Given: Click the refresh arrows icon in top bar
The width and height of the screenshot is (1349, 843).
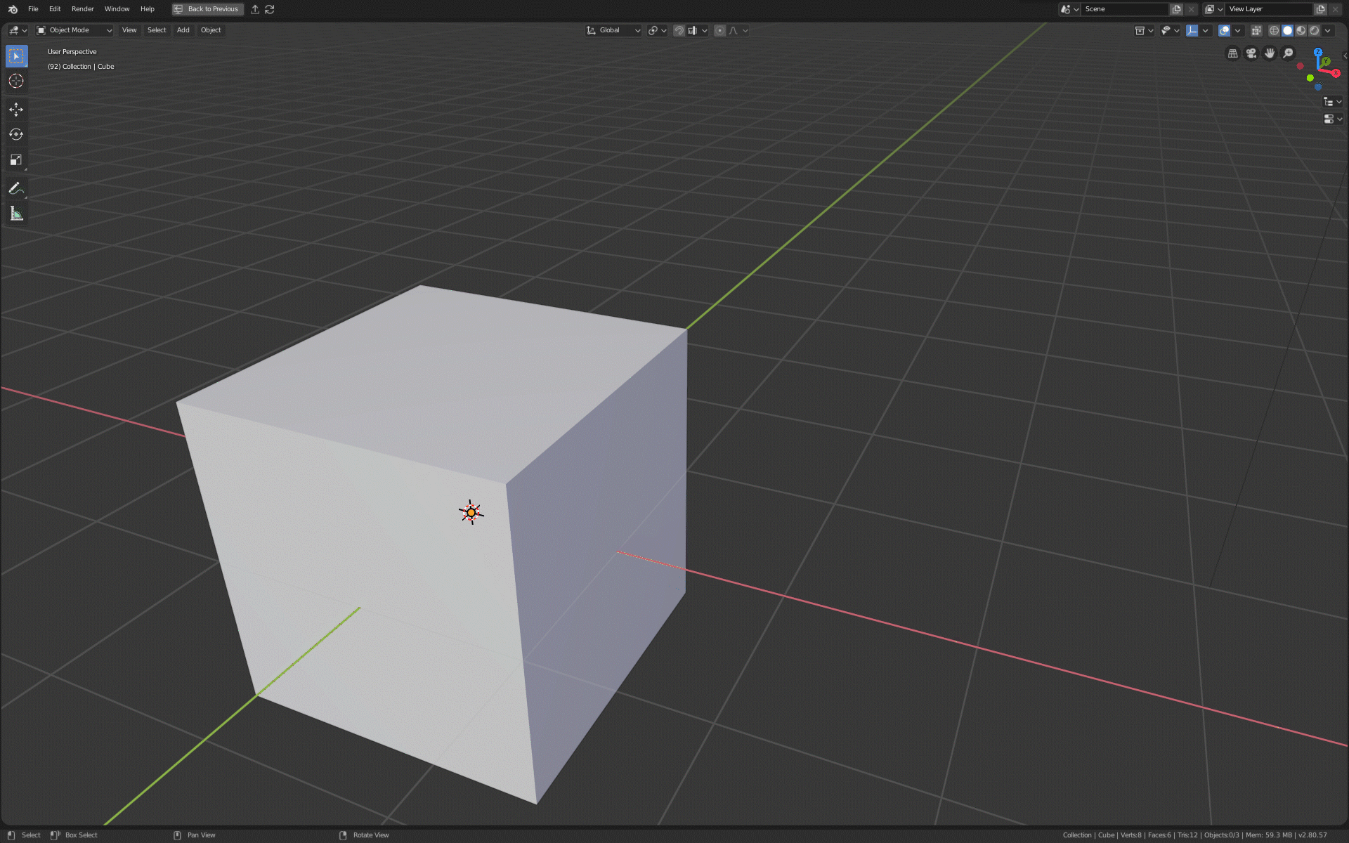Looking at the screenshot, I should pos(270,9).
